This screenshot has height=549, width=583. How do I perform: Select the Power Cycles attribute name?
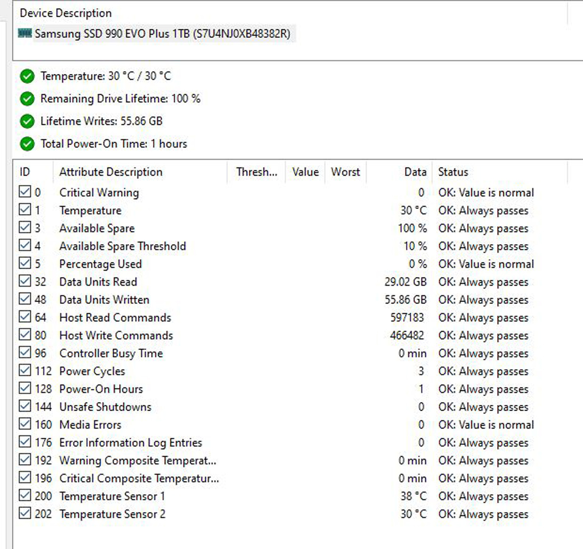[92, 372]
